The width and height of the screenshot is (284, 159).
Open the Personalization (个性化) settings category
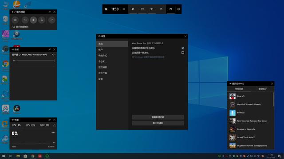coord(112,61)
